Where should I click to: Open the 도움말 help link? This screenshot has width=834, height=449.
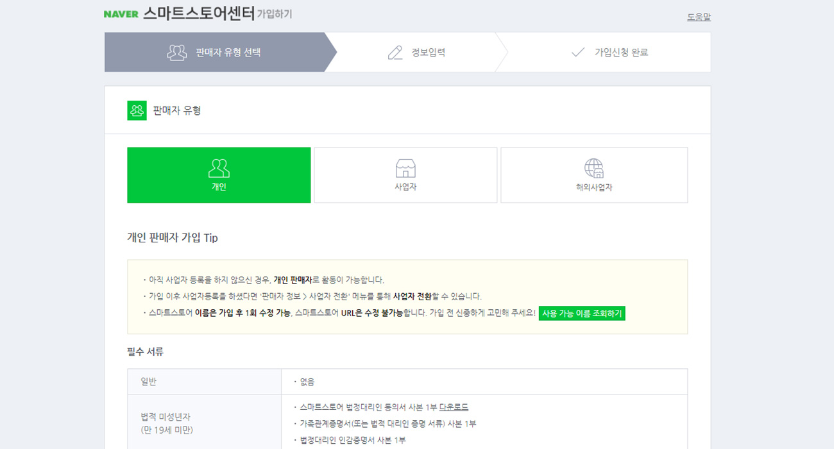pyautogui.click(x=699, y=17)
